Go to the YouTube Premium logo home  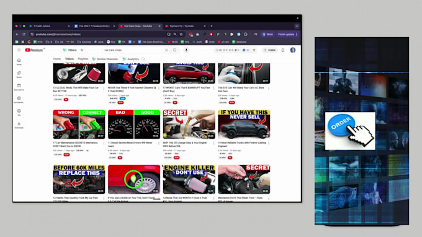tap(34, 50)
